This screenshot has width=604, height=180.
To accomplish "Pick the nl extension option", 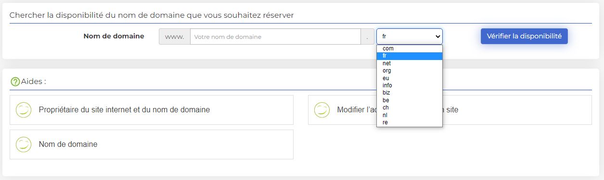I will tap(410, 115).
